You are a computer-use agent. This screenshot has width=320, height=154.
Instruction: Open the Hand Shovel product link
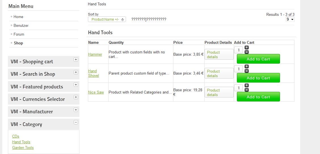coord(93,73)
